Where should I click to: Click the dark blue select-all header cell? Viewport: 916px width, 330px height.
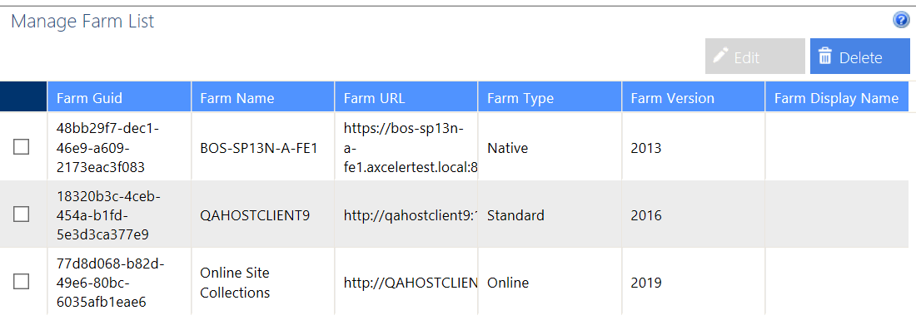coord(23,96)
